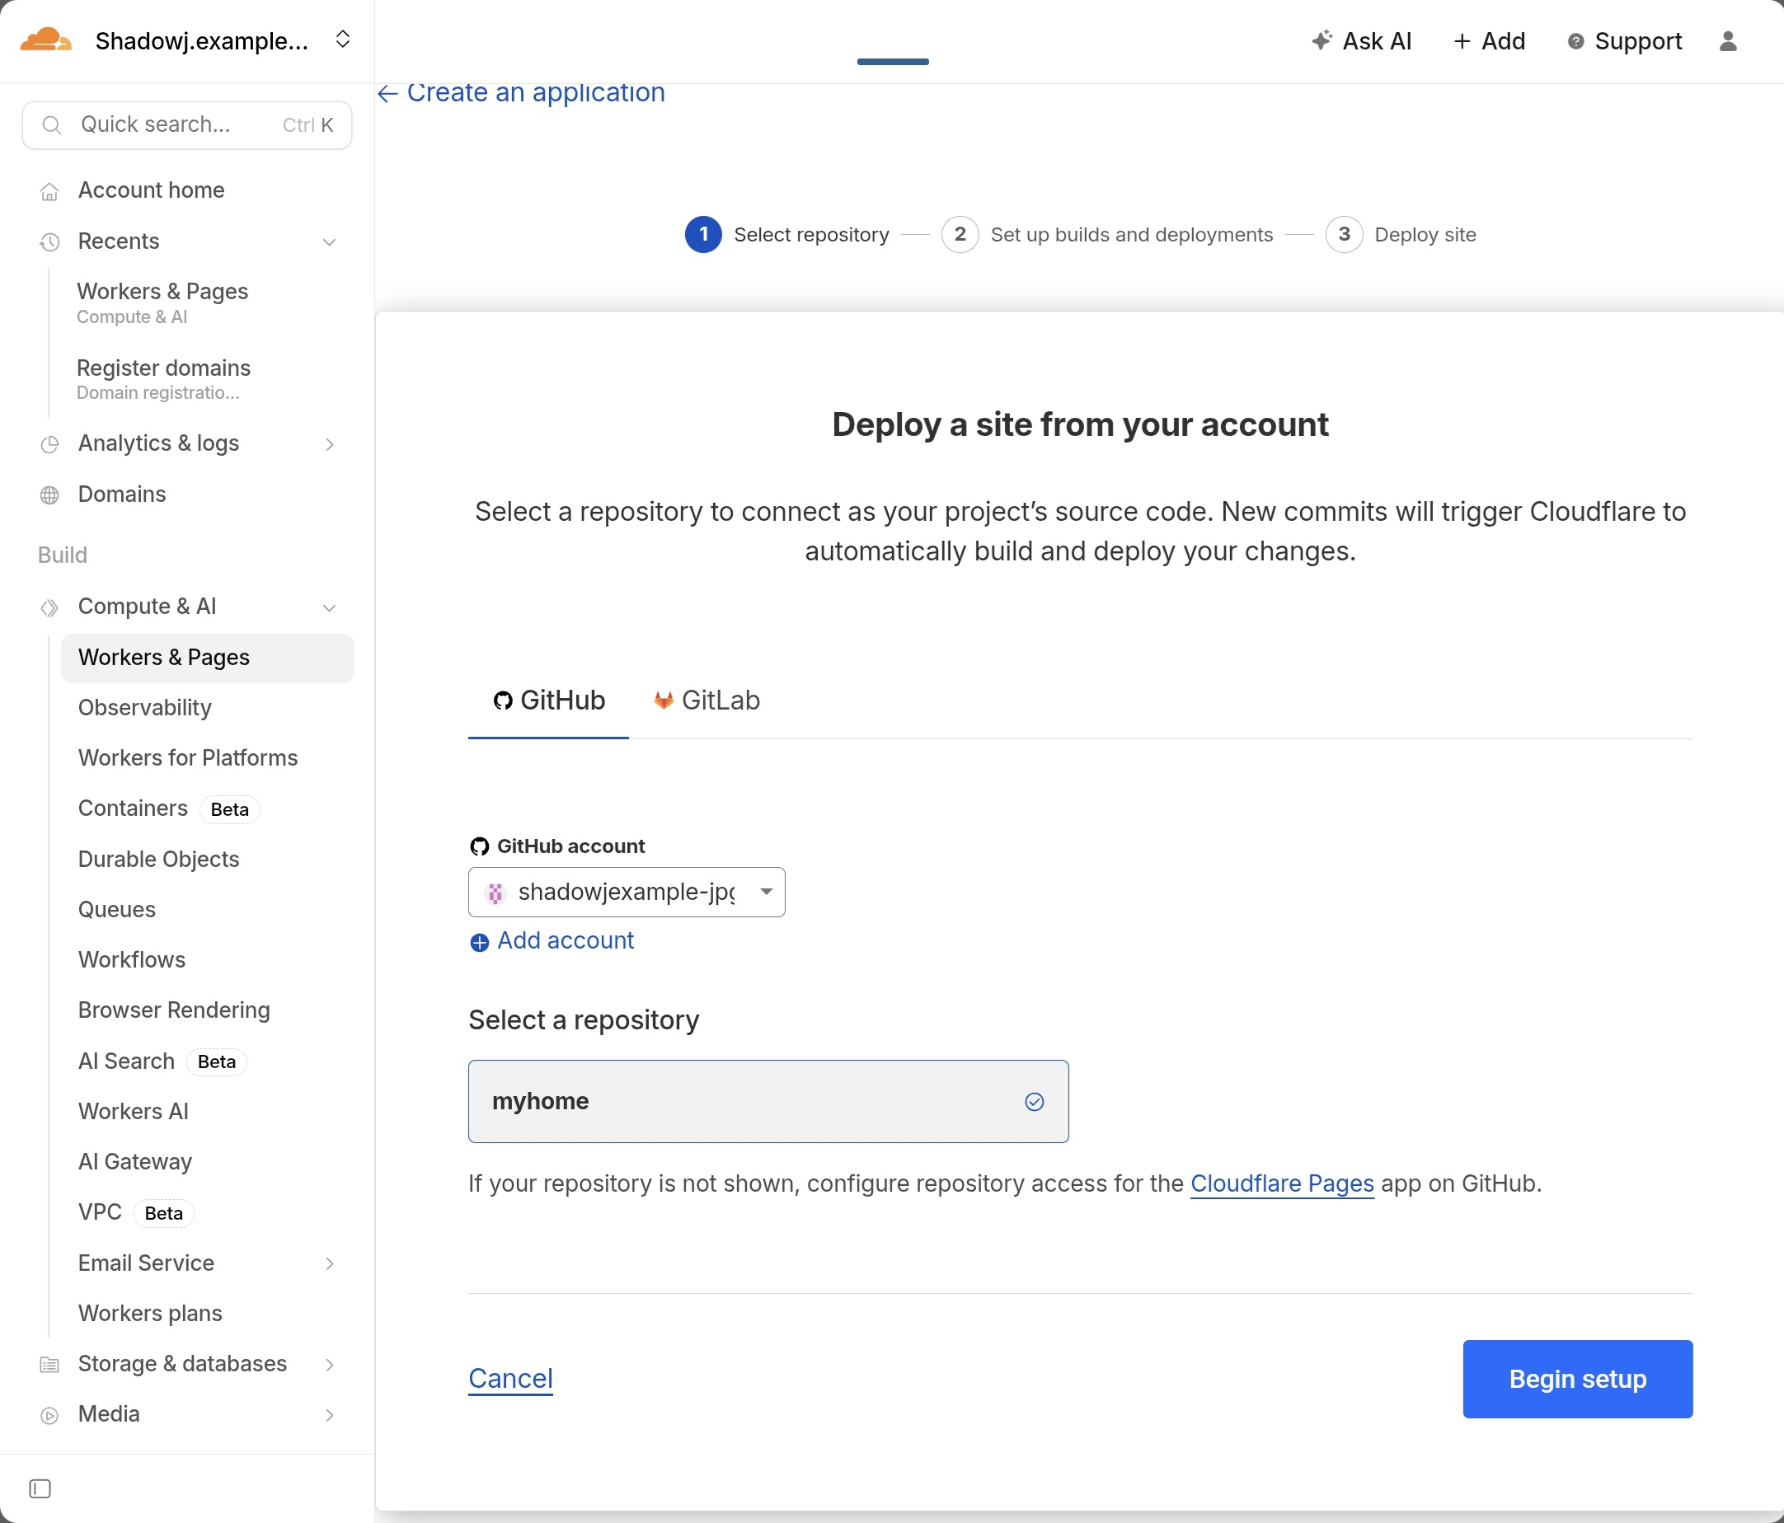Image resolution: width=1784 pixels, height=1523 pixels.
Task: Click the Cancel link
Action: click(x=510, y=1378)
